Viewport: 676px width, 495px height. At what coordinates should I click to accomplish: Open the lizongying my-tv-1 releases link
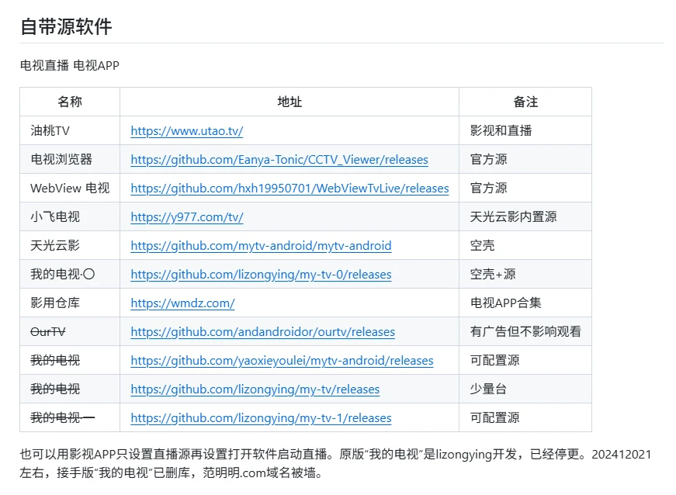pyautogui.click(x=261, y=418)
